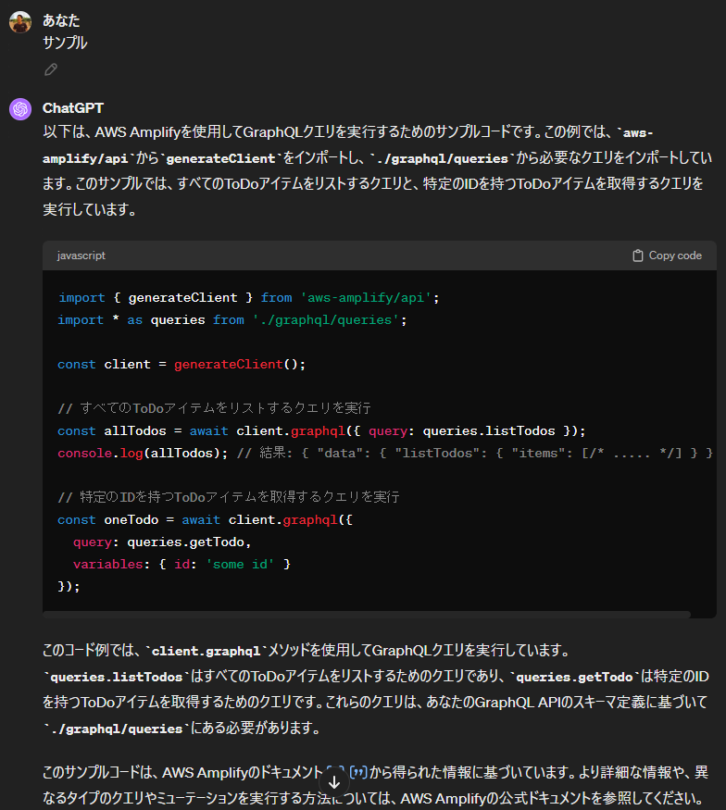Click the pencil edit icon under サンプル
Image resolution: width=726 pixels, height=810 pixels.
pos(51,69)
